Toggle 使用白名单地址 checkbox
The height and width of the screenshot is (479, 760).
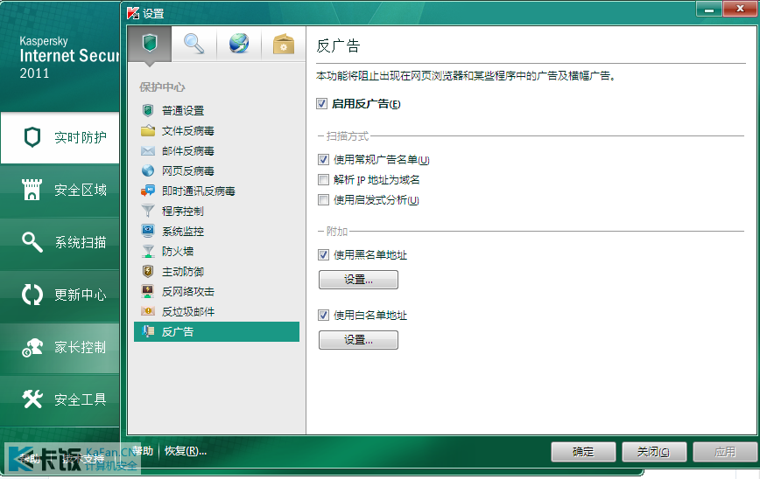coord(323,315)
